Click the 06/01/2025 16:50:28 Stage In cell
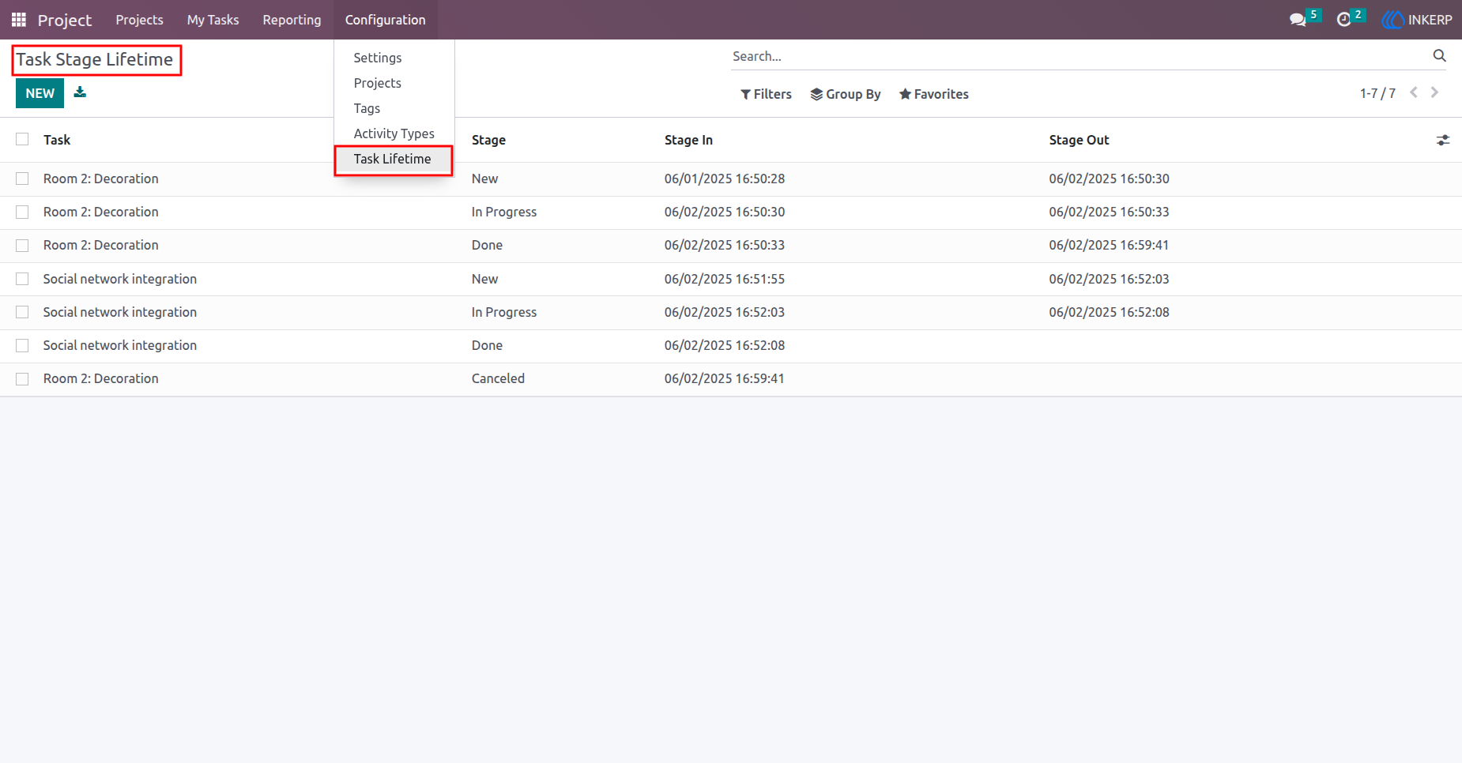 coord(725,179)
